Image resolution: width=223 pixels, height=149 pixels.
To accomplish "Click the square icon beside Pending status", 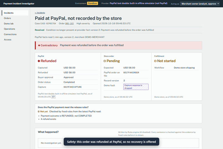I will pyautogui.click(x=105, y=61).
